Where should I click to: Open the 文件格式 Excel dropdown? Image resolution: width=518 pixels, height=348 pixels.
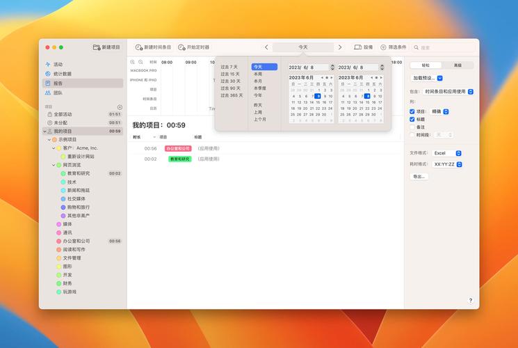446,153
